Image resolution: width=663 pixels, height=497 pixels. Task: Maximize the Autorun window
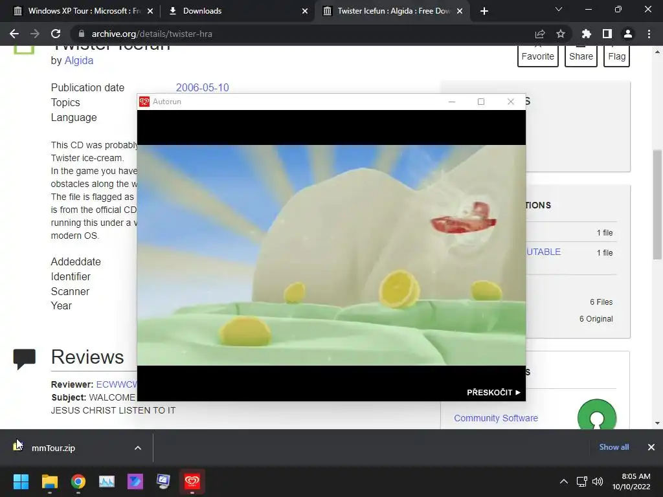coord(481,102)
